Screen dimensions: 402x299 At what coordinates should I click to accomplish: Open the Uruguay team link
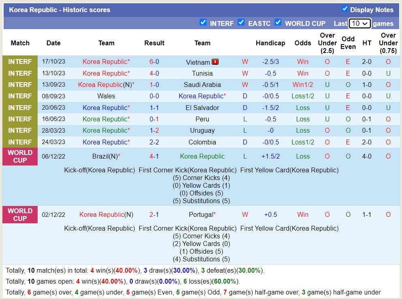point(202,131)
